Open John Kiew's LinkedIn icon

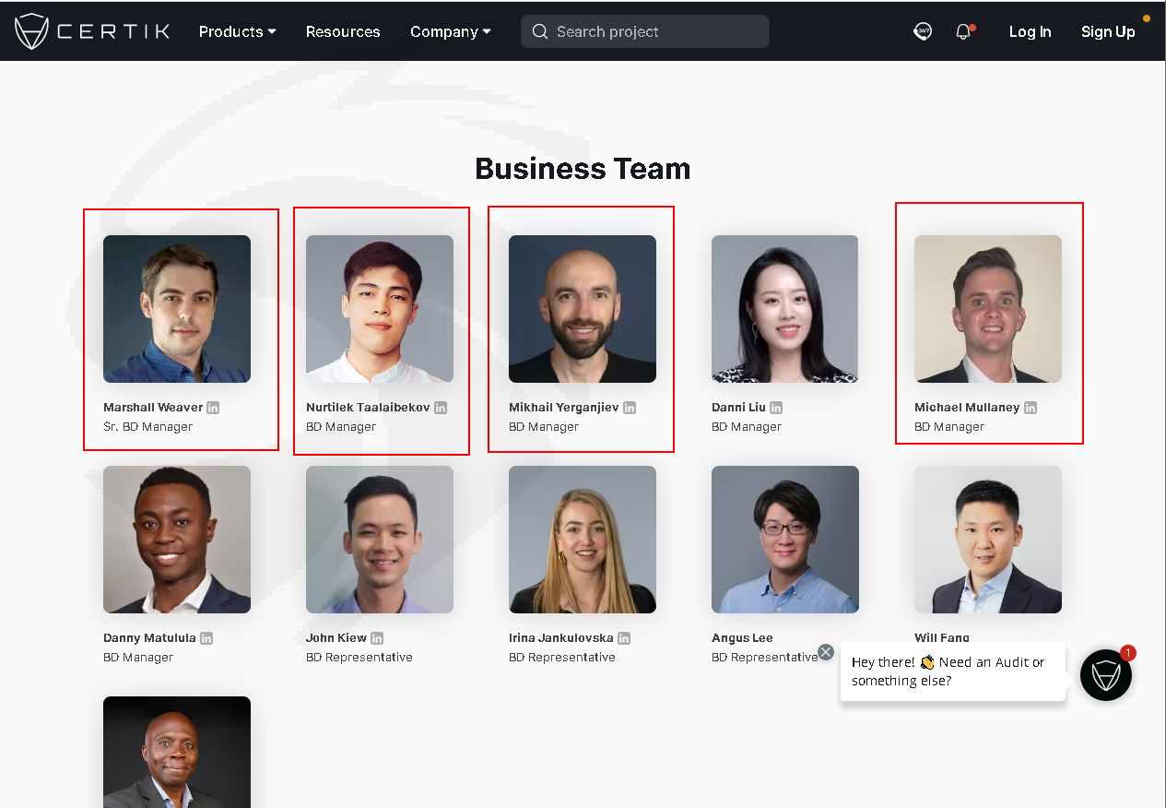(377, 637)
